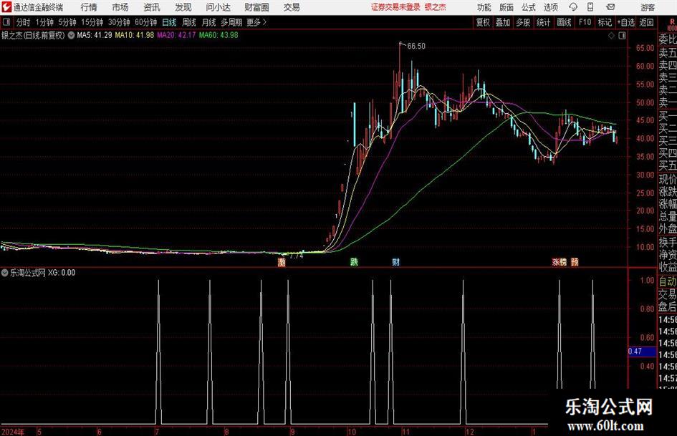Click the 返回 back button
Image resolution: width=677 pixels, height=436 pixels.
pyautogui.click(x=646, y=22)
